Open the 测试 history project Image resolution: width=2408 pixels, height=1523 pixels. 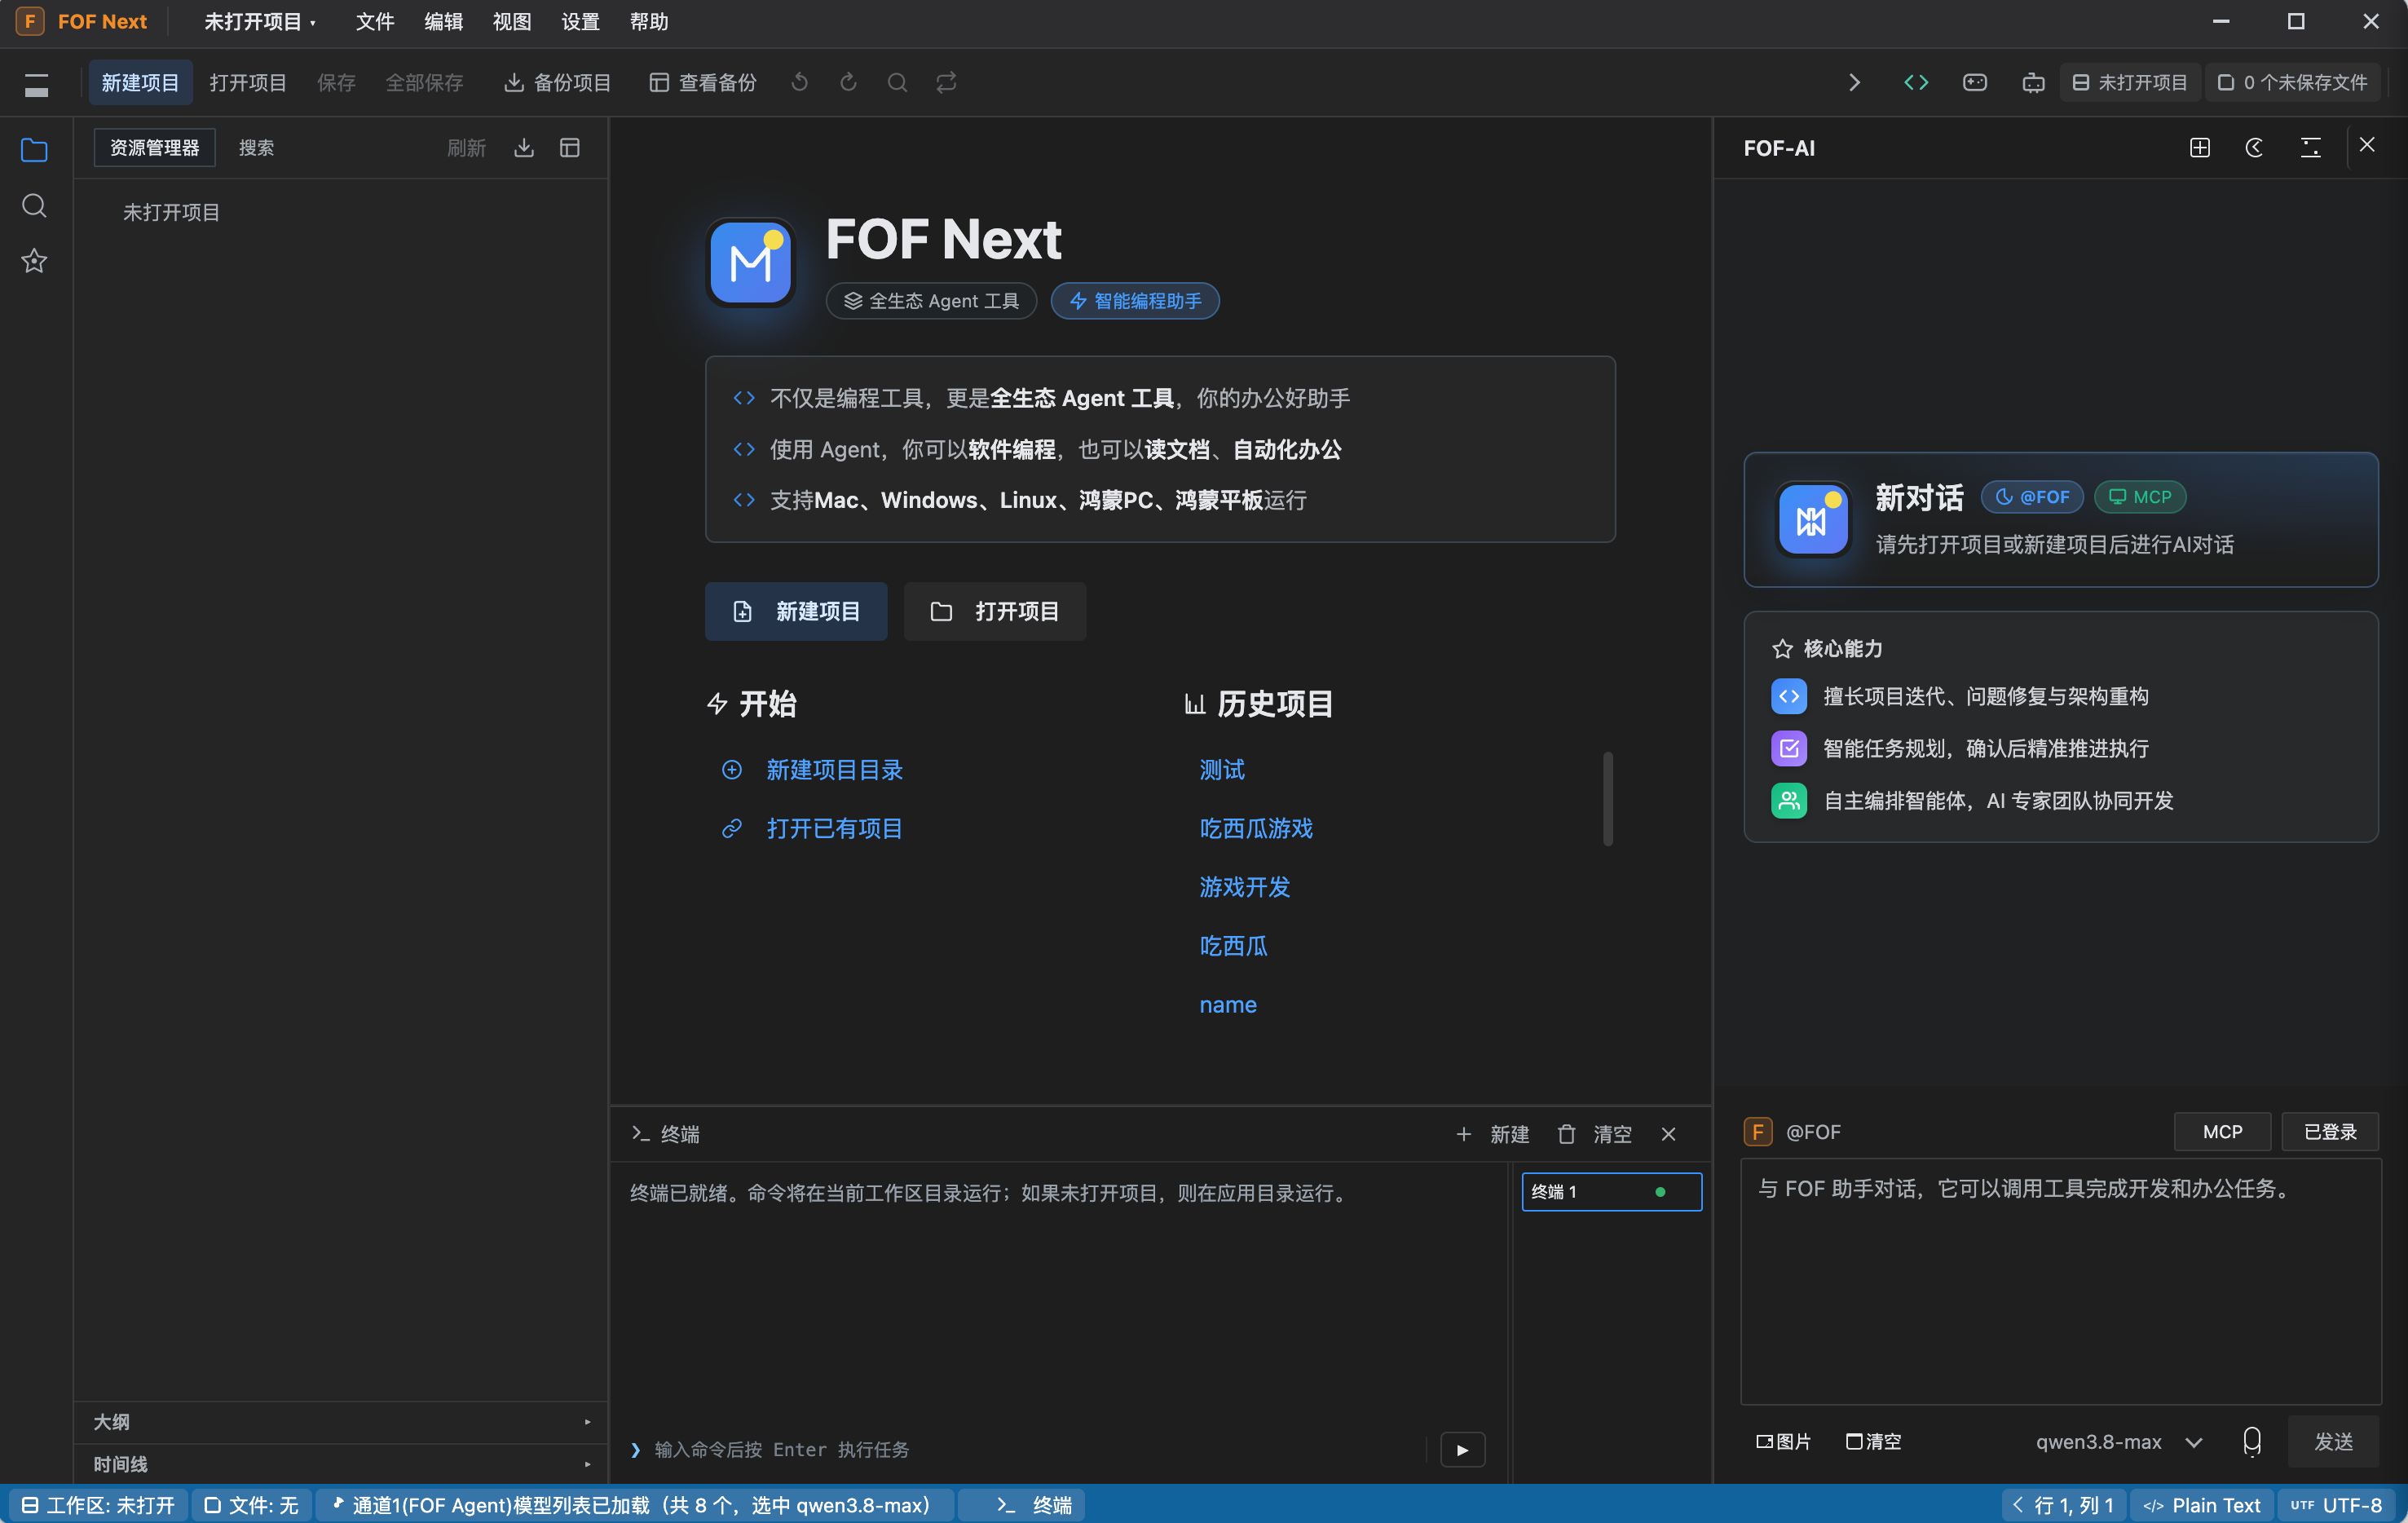pos(1222,769)
